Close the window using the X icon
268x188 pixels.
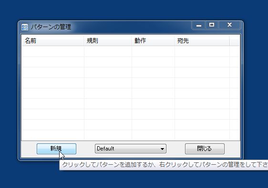pos(229,25)
